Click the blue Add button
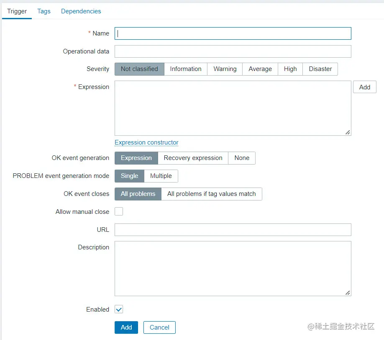Screen dimensions: 384x340 tap(126, 327)
